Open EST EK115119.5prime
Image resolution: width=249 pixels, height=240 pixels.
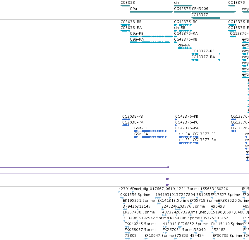click(227, 224)
